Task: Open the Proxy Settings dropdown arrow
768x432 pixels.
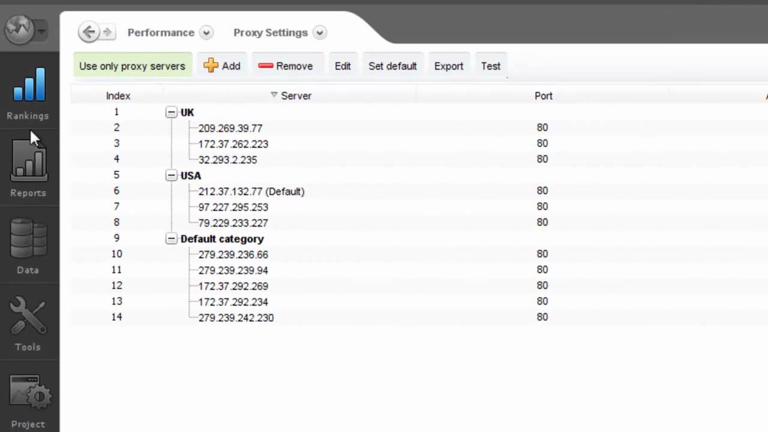Action: 320,33
